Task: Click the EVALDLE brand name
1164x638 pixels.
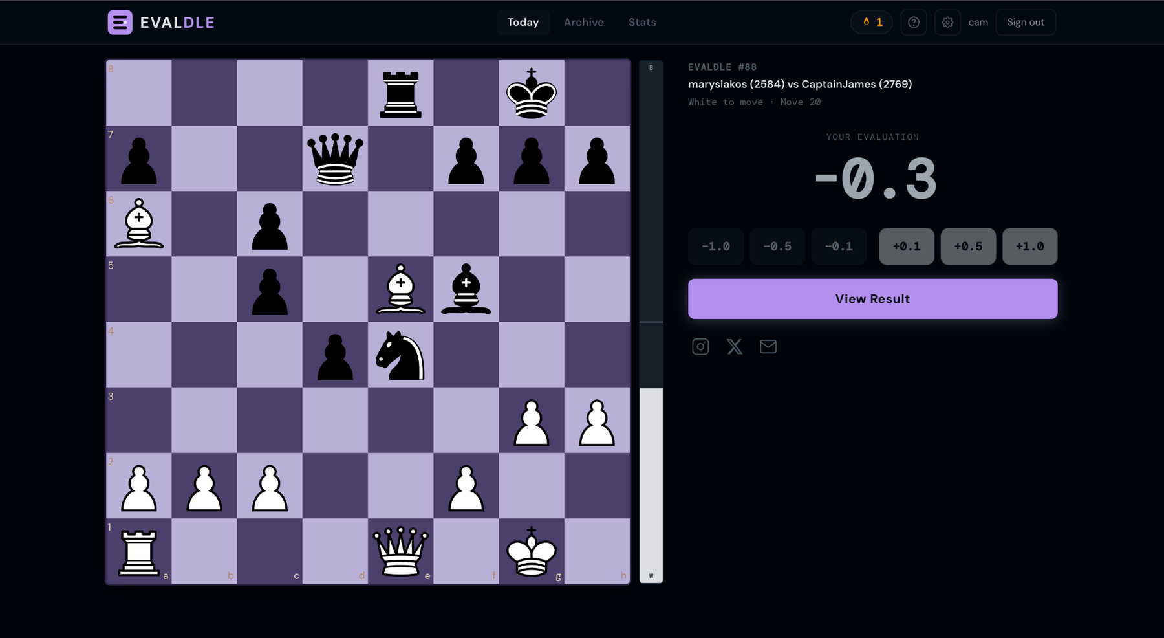Action: (177, 23)
